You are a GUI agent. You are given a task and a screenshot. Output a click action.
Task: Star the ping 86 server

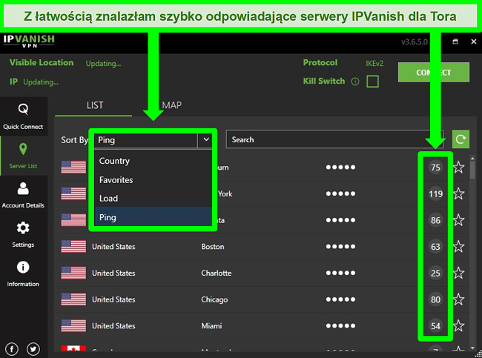pos(458,220)
